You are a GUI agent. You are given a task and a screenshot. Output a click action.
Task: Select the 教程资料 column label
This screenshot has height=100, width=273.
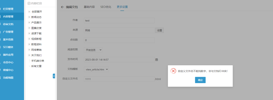click(36, 44)
